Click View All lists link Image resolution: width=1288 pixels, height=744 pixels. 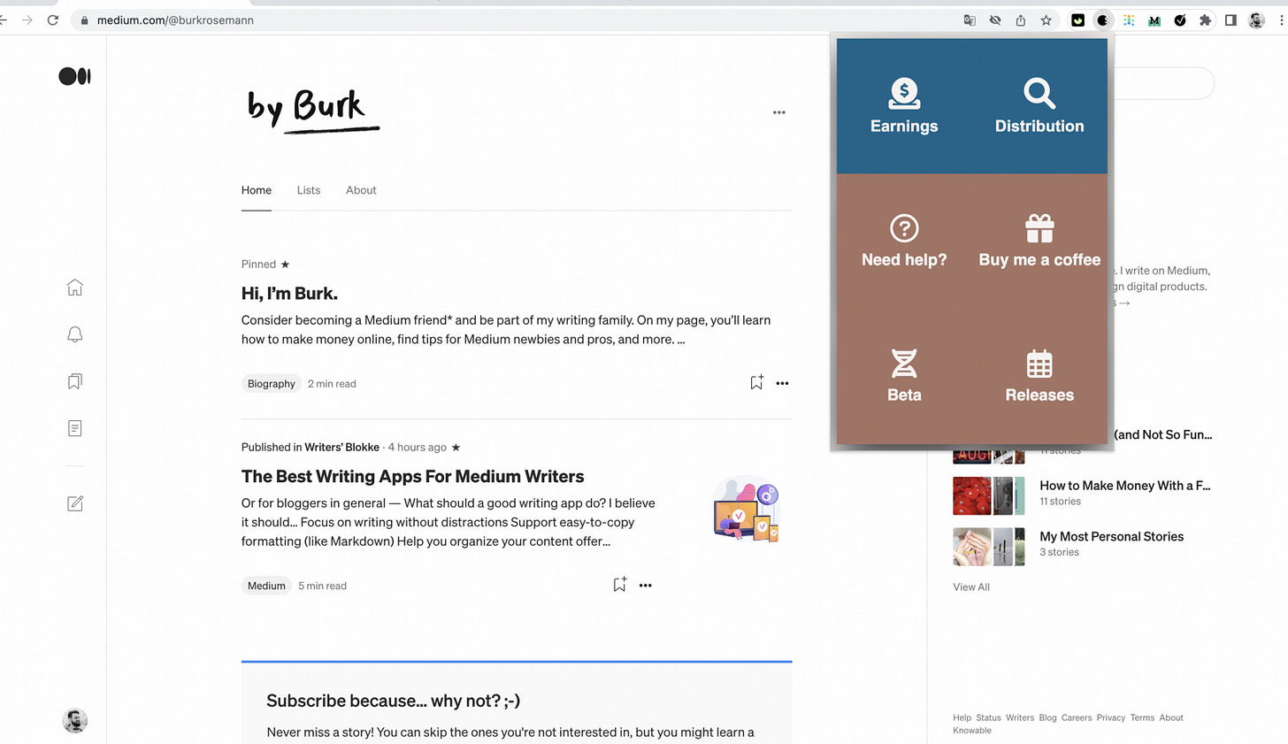pos(971,587)
